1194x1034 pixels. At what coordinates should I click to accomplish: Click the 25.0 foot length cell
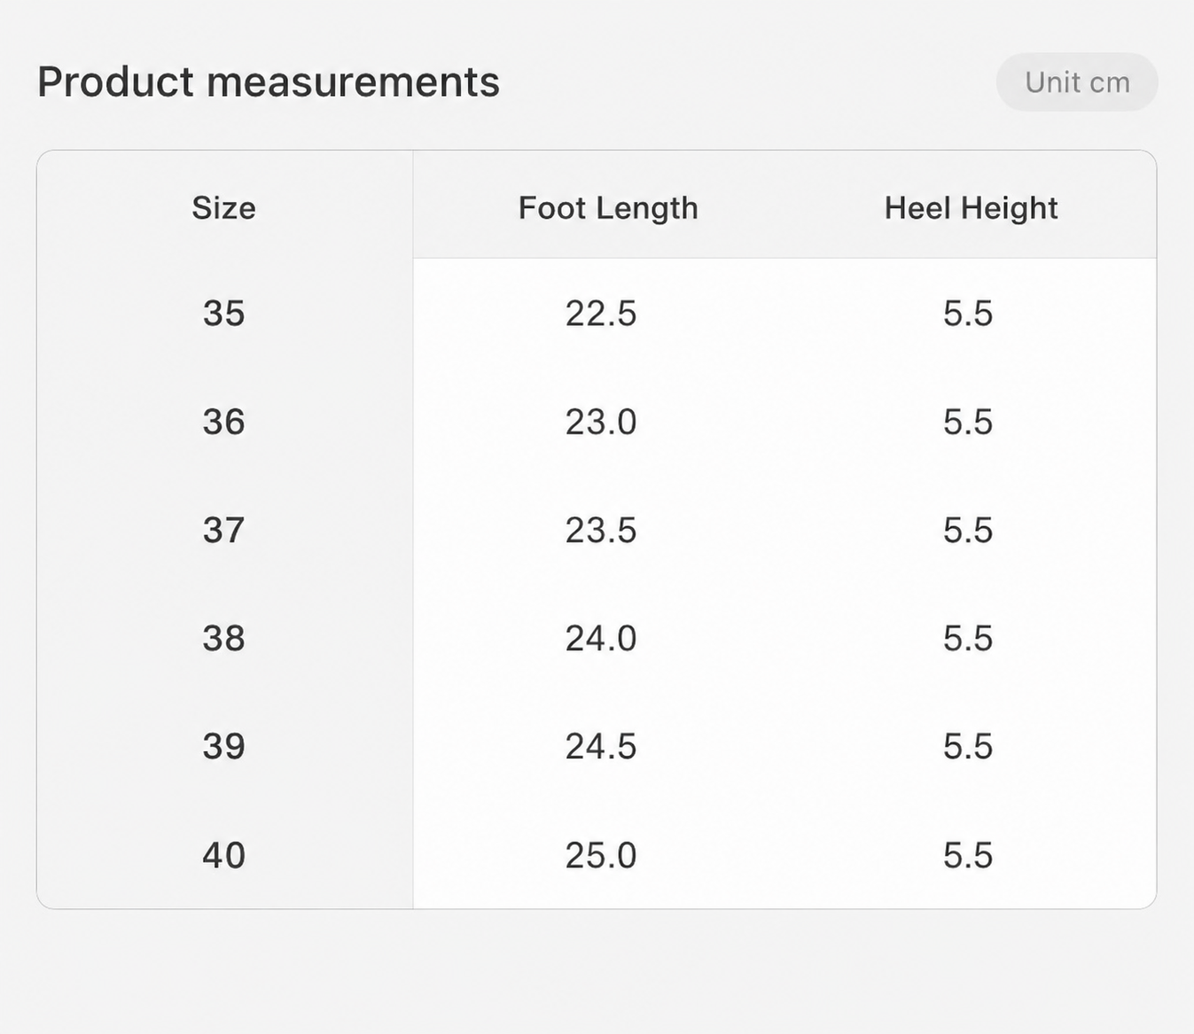(601, 856)
